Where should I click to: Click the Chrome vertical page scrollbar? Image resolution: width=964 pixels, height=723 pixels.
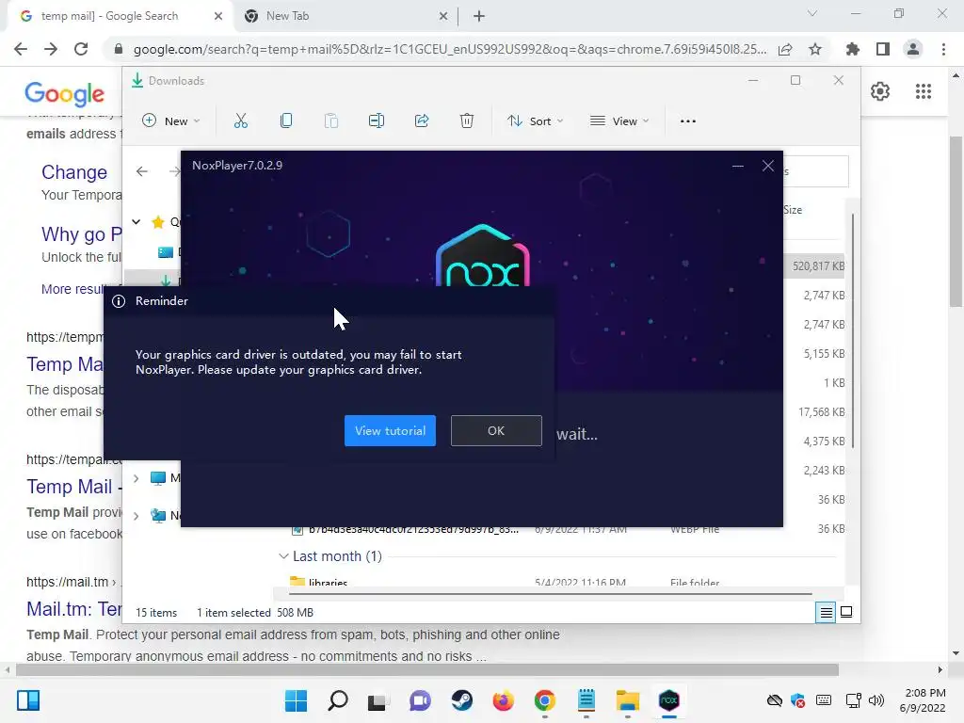[x=956, y=221]
